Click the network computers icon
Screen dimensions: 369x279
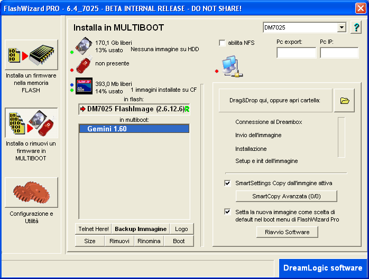click(230, 66)
